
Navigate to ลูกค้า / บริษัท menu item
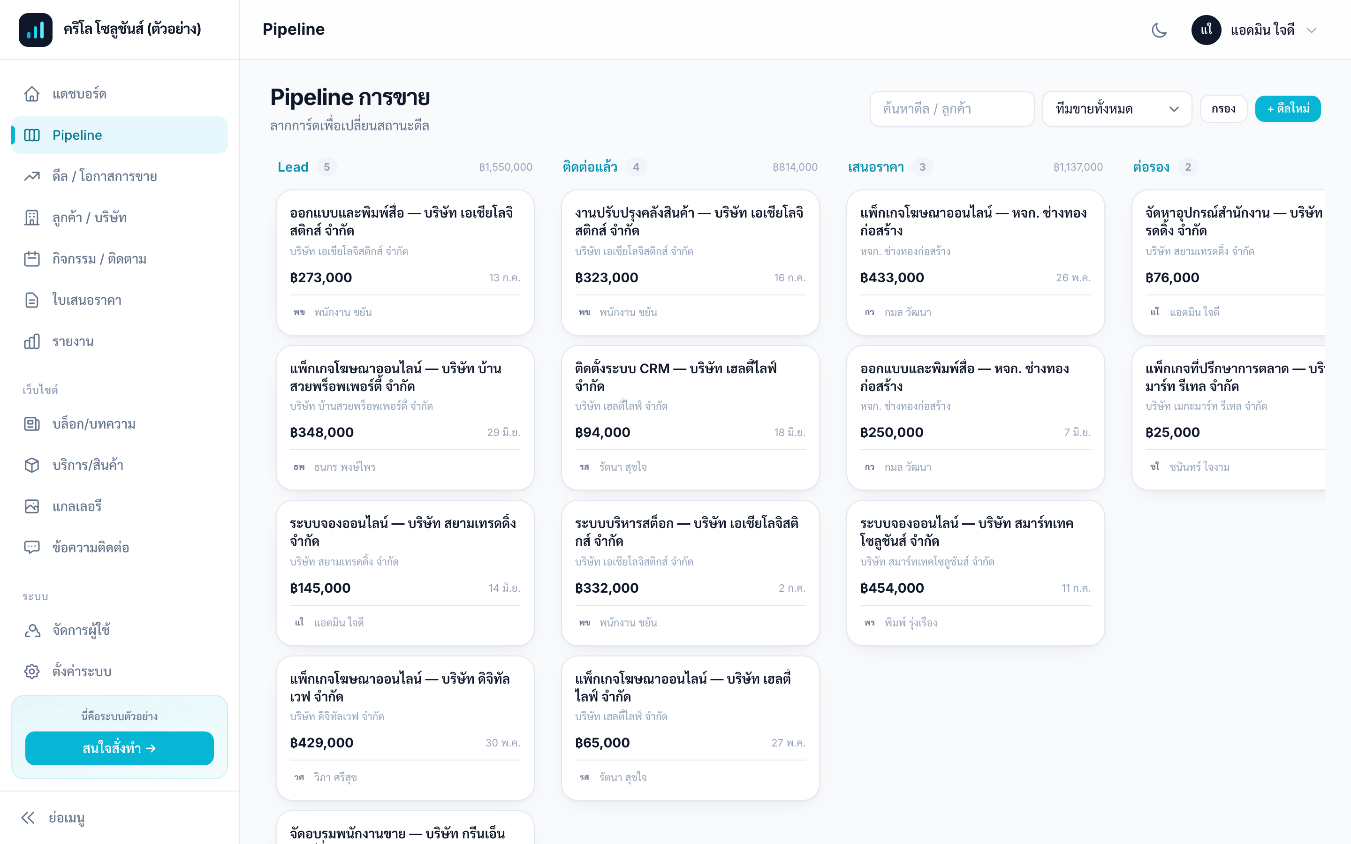[120, 218]
